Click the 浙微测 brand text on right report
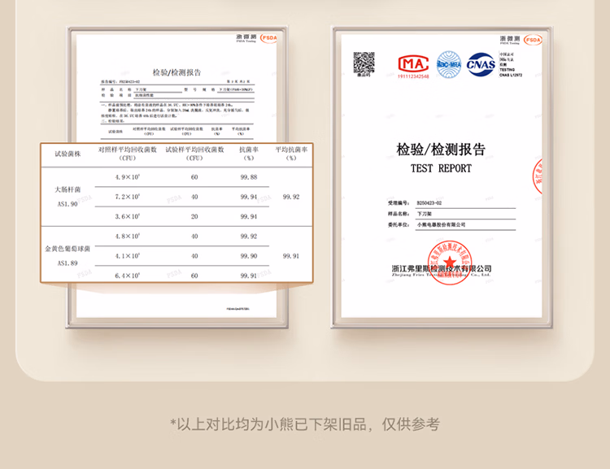 (x=510, y=38)
